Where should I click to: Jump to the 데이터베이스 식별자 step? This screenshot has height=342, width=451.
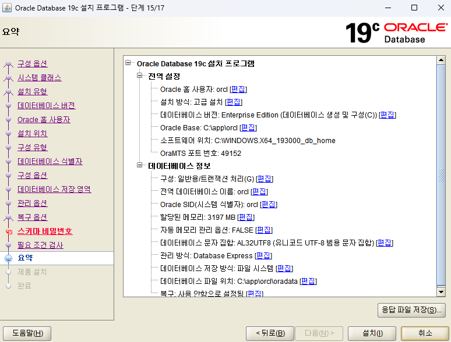(50, 161)
